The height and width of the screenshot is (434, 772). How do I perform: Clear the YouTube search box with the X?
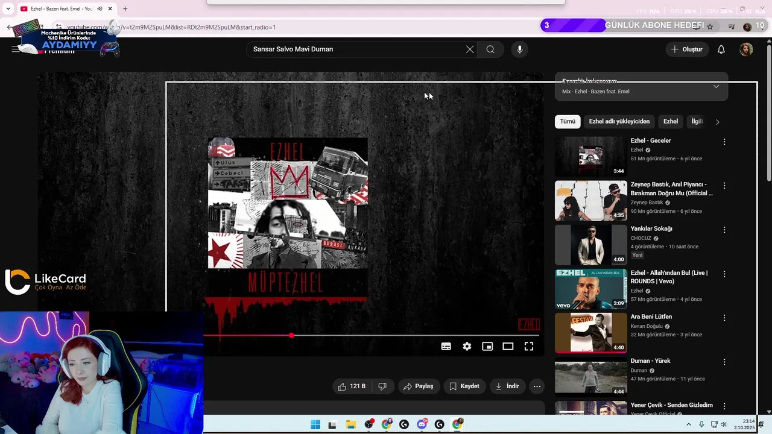(x=470, y=49)
